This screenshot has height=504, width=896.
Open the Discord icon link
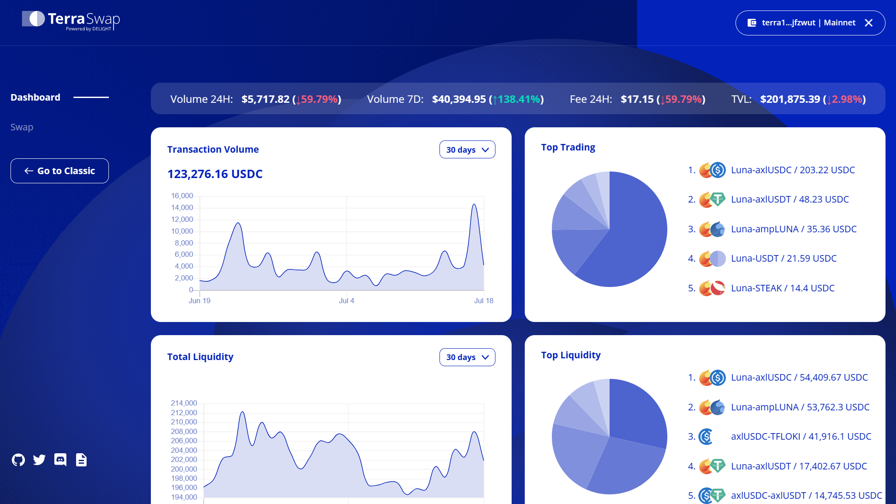(x=60, y=460)
